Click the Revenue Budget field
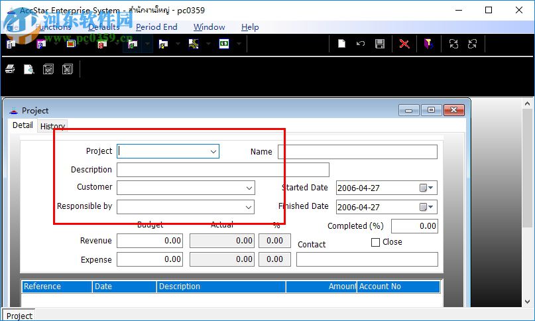The width and height of the screenshot is (535, 321). click(x=150, y=241)
